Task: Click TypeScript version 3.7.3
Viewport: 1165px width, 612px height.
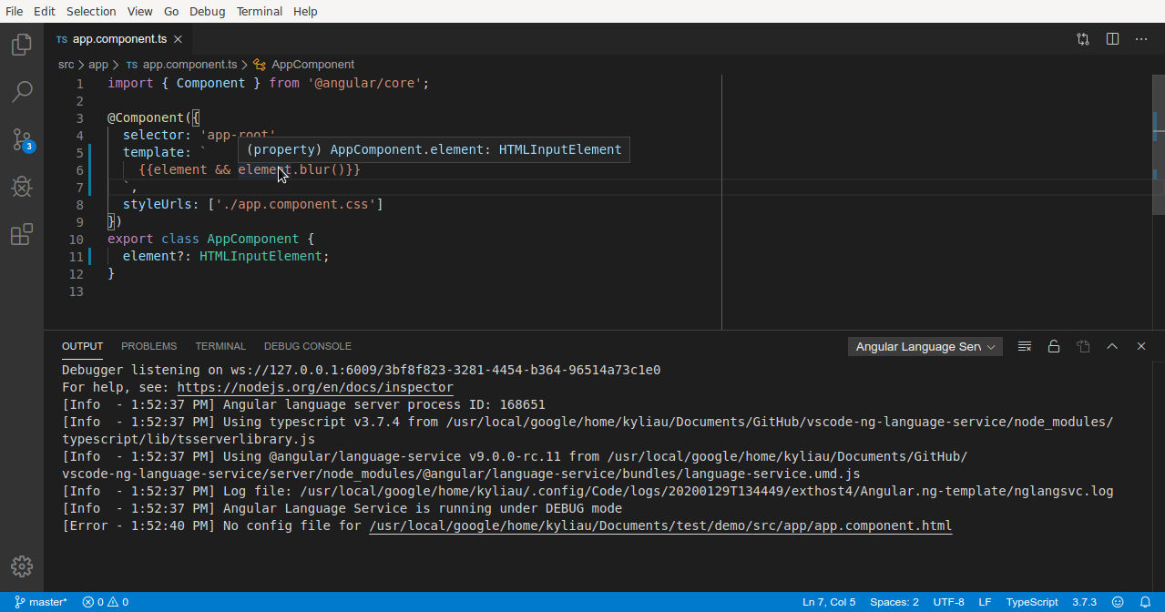Action: [x=1084, y=602]
